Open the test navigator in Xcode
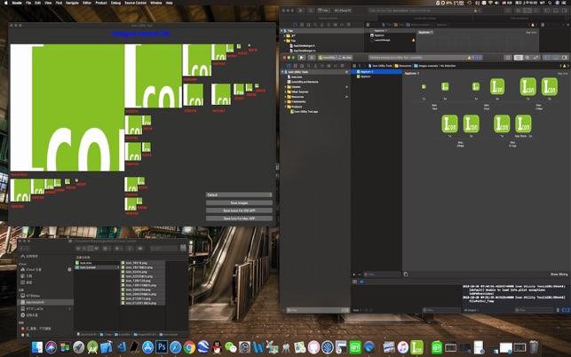Viewport: 571px width, 357px height. pos(322,66)
